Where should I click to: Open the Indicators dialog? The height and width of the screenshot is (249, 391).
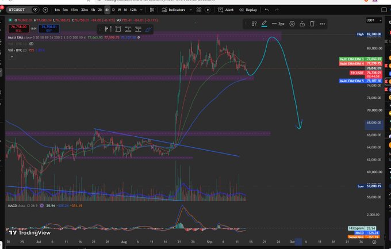point(174,10)
